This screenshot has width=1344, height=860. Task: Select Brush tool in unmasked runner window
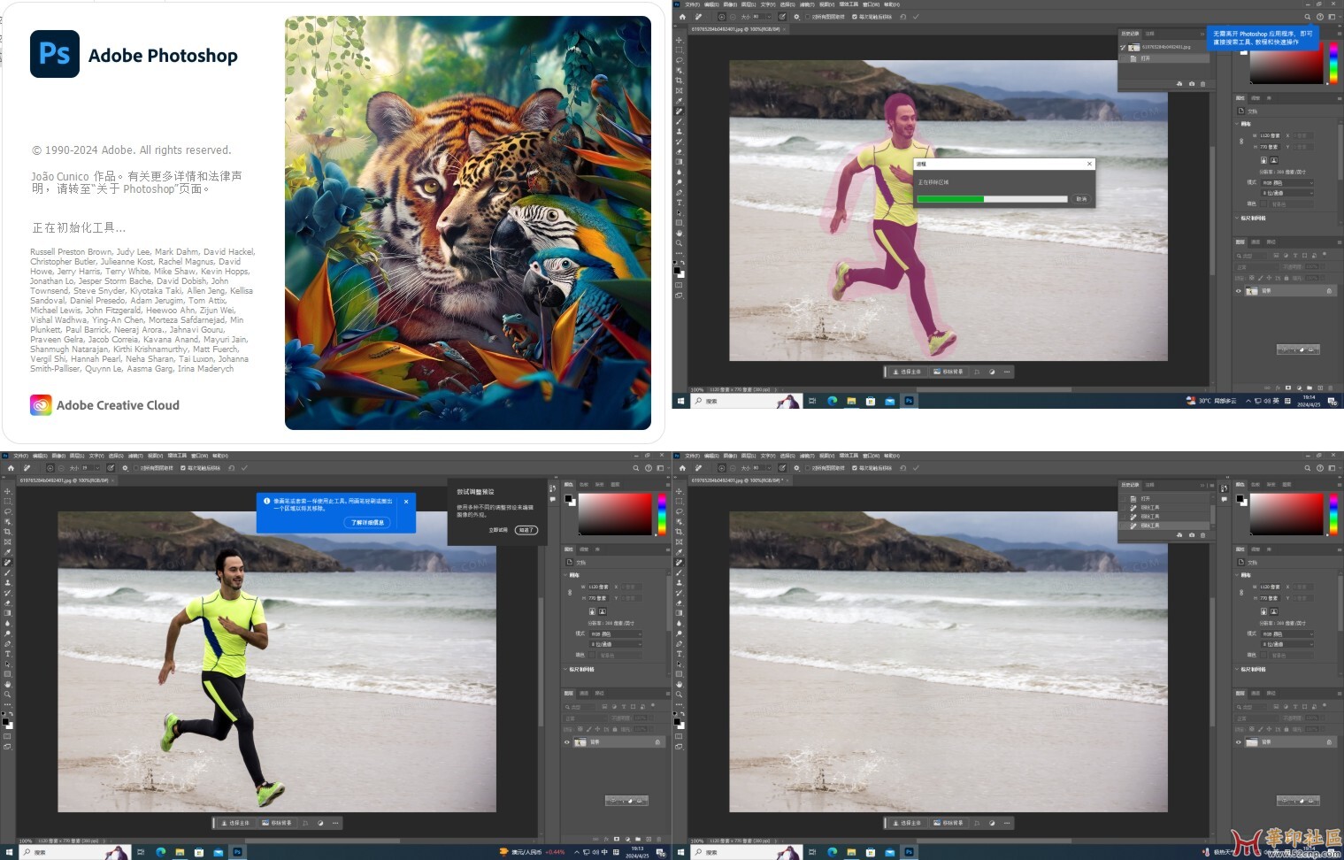point(7,572)
